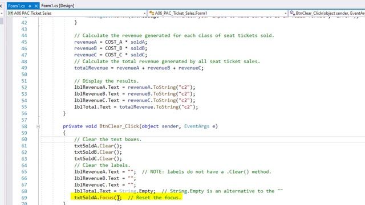Click the BtnClear_Click method name on line 58

coord(119,126)
